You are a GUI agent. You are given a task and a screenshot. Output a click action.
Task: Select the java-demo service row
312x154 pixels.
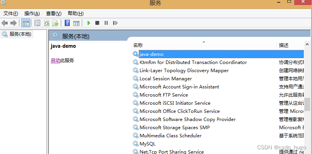218,54
